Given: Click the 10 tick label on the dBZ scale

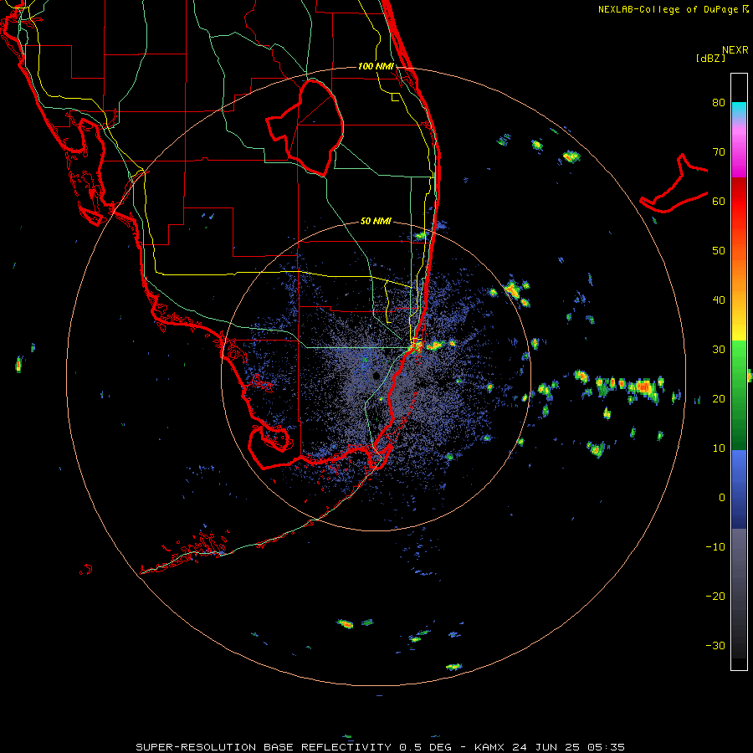Looking at the screenshot, I should (719, 448).
